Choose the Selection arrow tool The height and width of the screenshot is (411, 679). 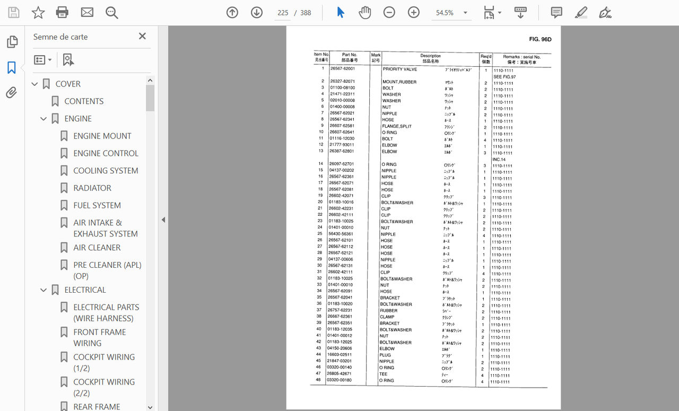(341, 13)
